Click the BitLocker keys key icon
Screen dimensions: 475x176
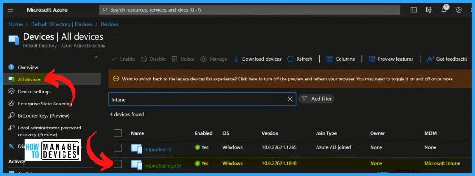point(11,116)
